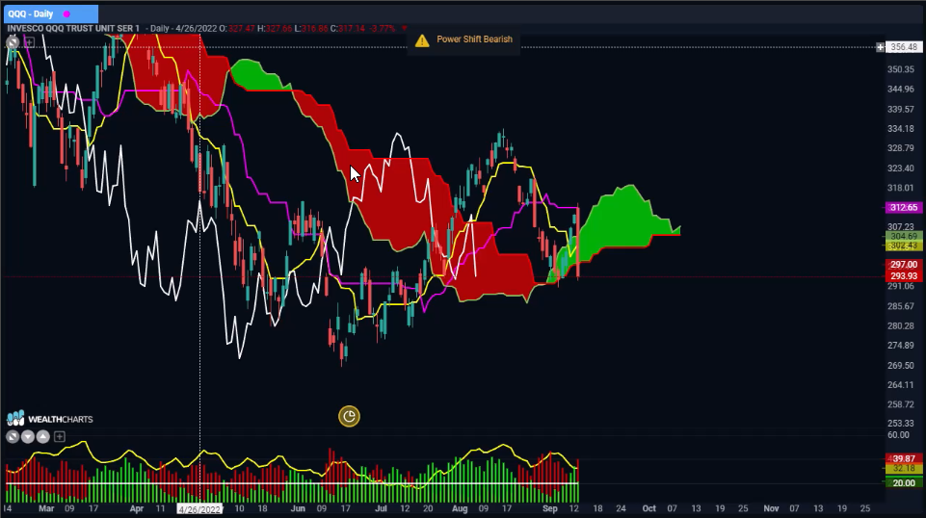Screen dimensions: 926x518
Task: Click the 356.48 crosshair price label
Action: (x=904, y=47)
